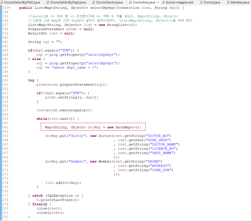Collapse the selectByDept method at line 233
Viewport: 251px width, 221px height.
click(9, 8)
